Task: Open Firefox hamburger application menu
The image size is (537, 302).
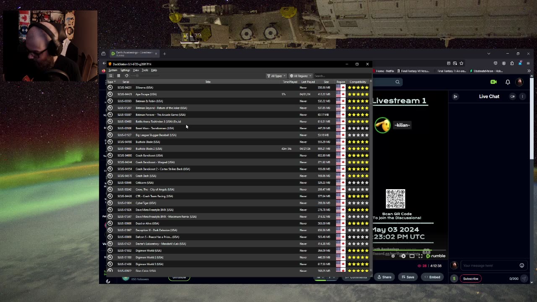Action: click(528, 63)
